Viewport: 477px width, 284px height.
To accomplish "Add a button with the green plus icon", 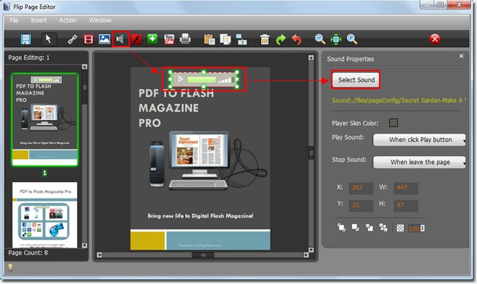I will coord(153,39).
